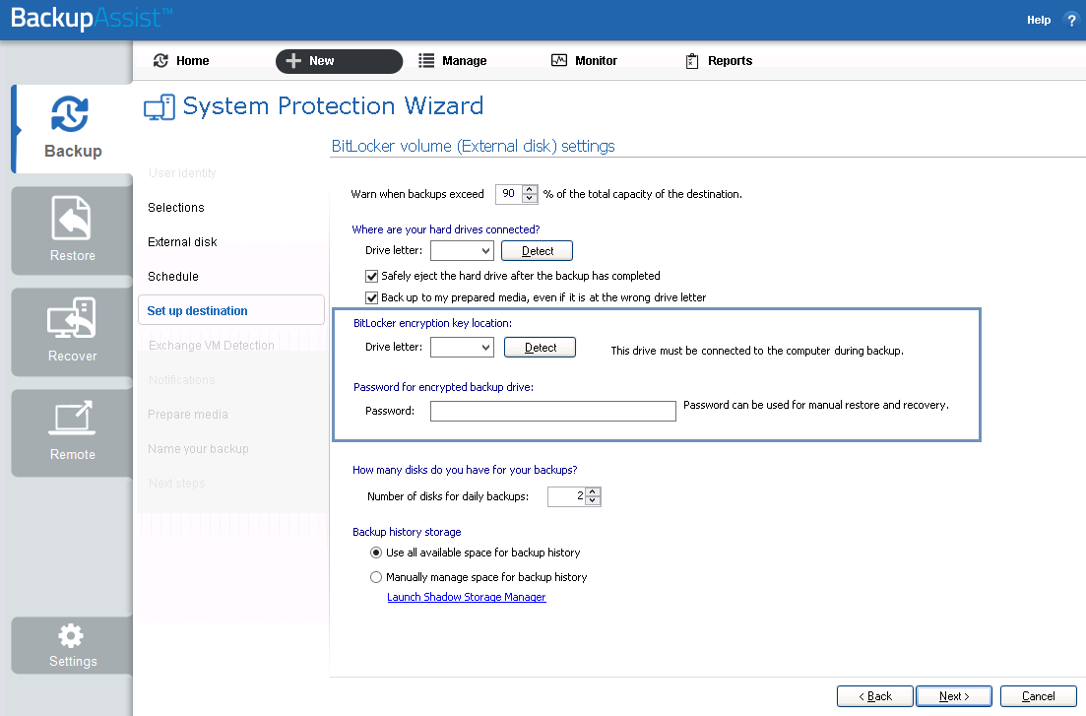
Task: Click the Manage list icon
Action: pos(426,61)
